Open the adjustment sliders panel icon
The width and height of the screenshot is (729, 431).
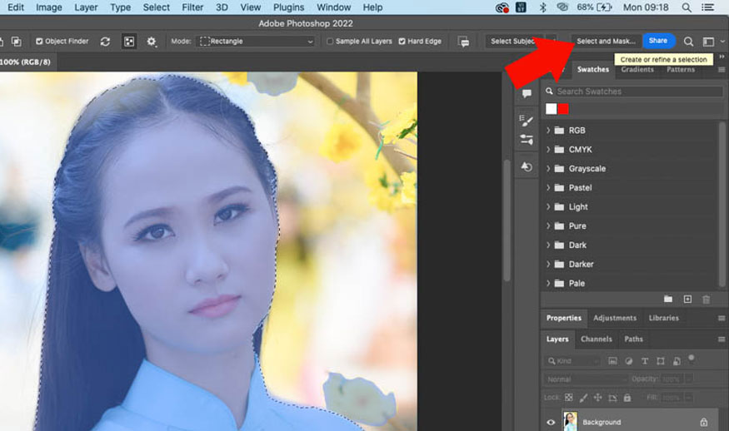pos(527,139)
